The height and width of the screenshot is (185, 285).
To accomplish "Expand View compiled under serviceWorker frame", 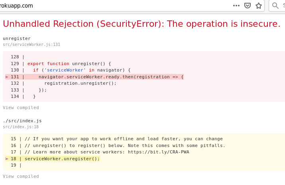I will coord(21,107).
